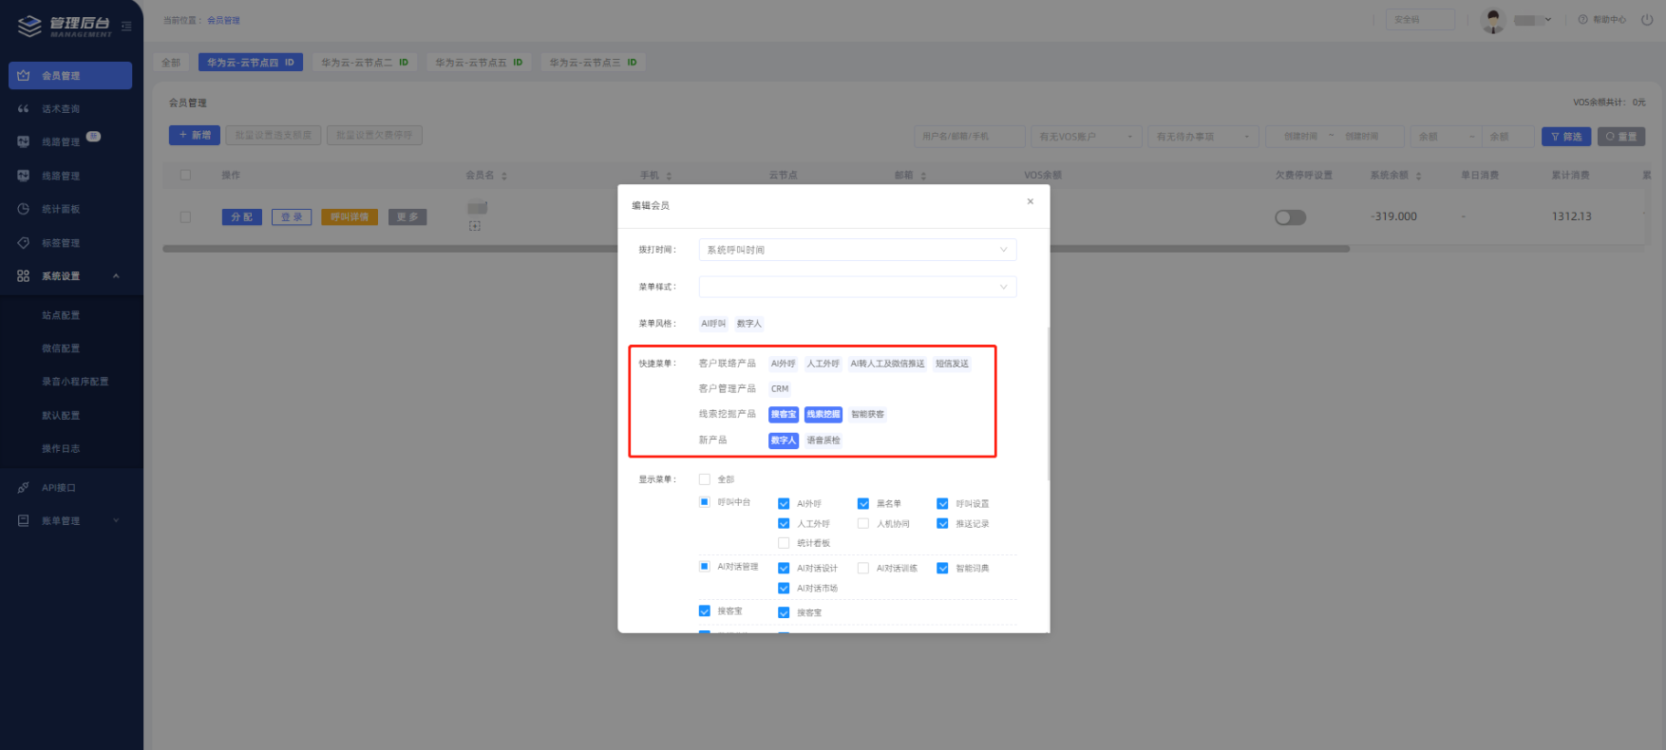Expand the 菜单样式 dropdown
Viewport: 1666px width, 750px height.
857,287
